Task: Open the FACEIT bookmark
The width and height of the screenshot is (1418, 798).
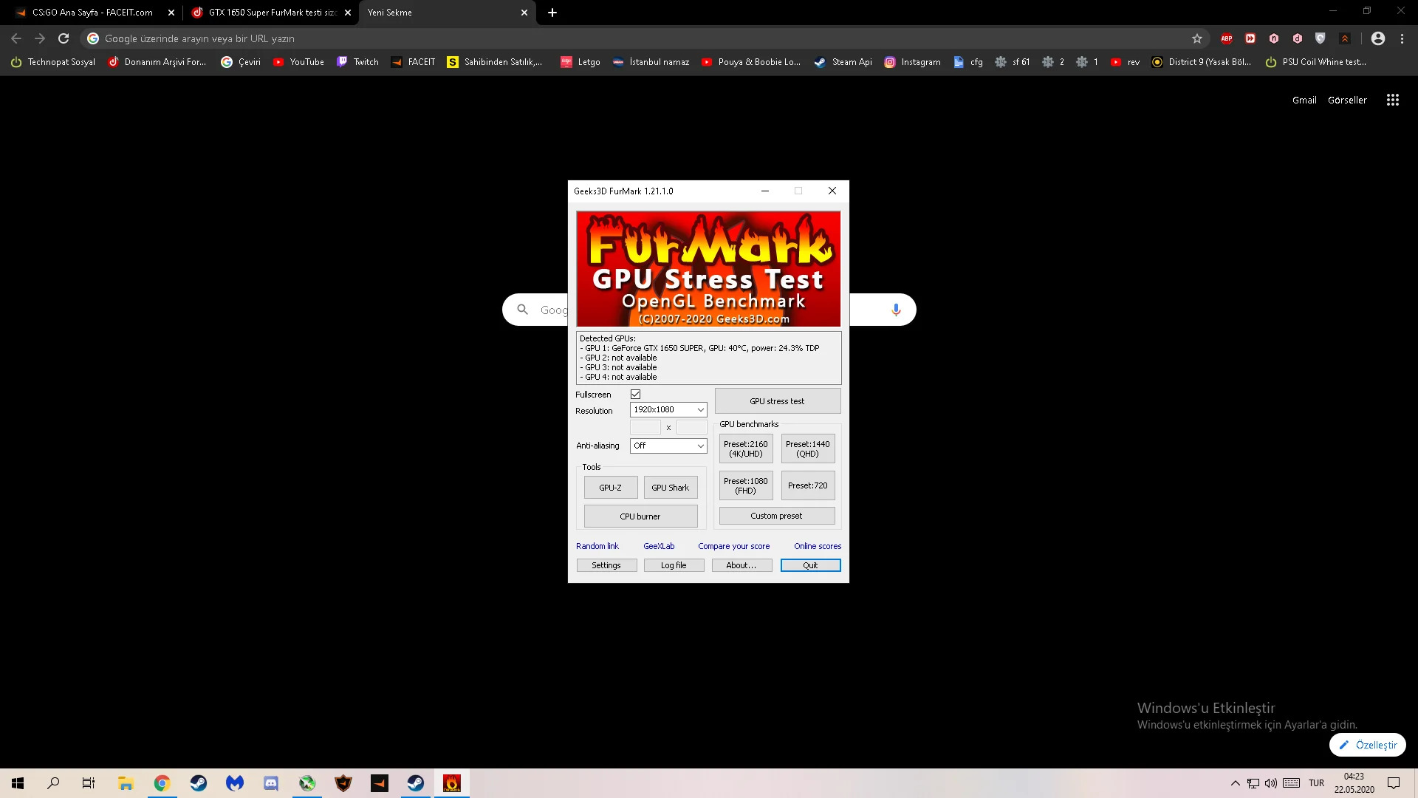Action: (x=414, y=62)
